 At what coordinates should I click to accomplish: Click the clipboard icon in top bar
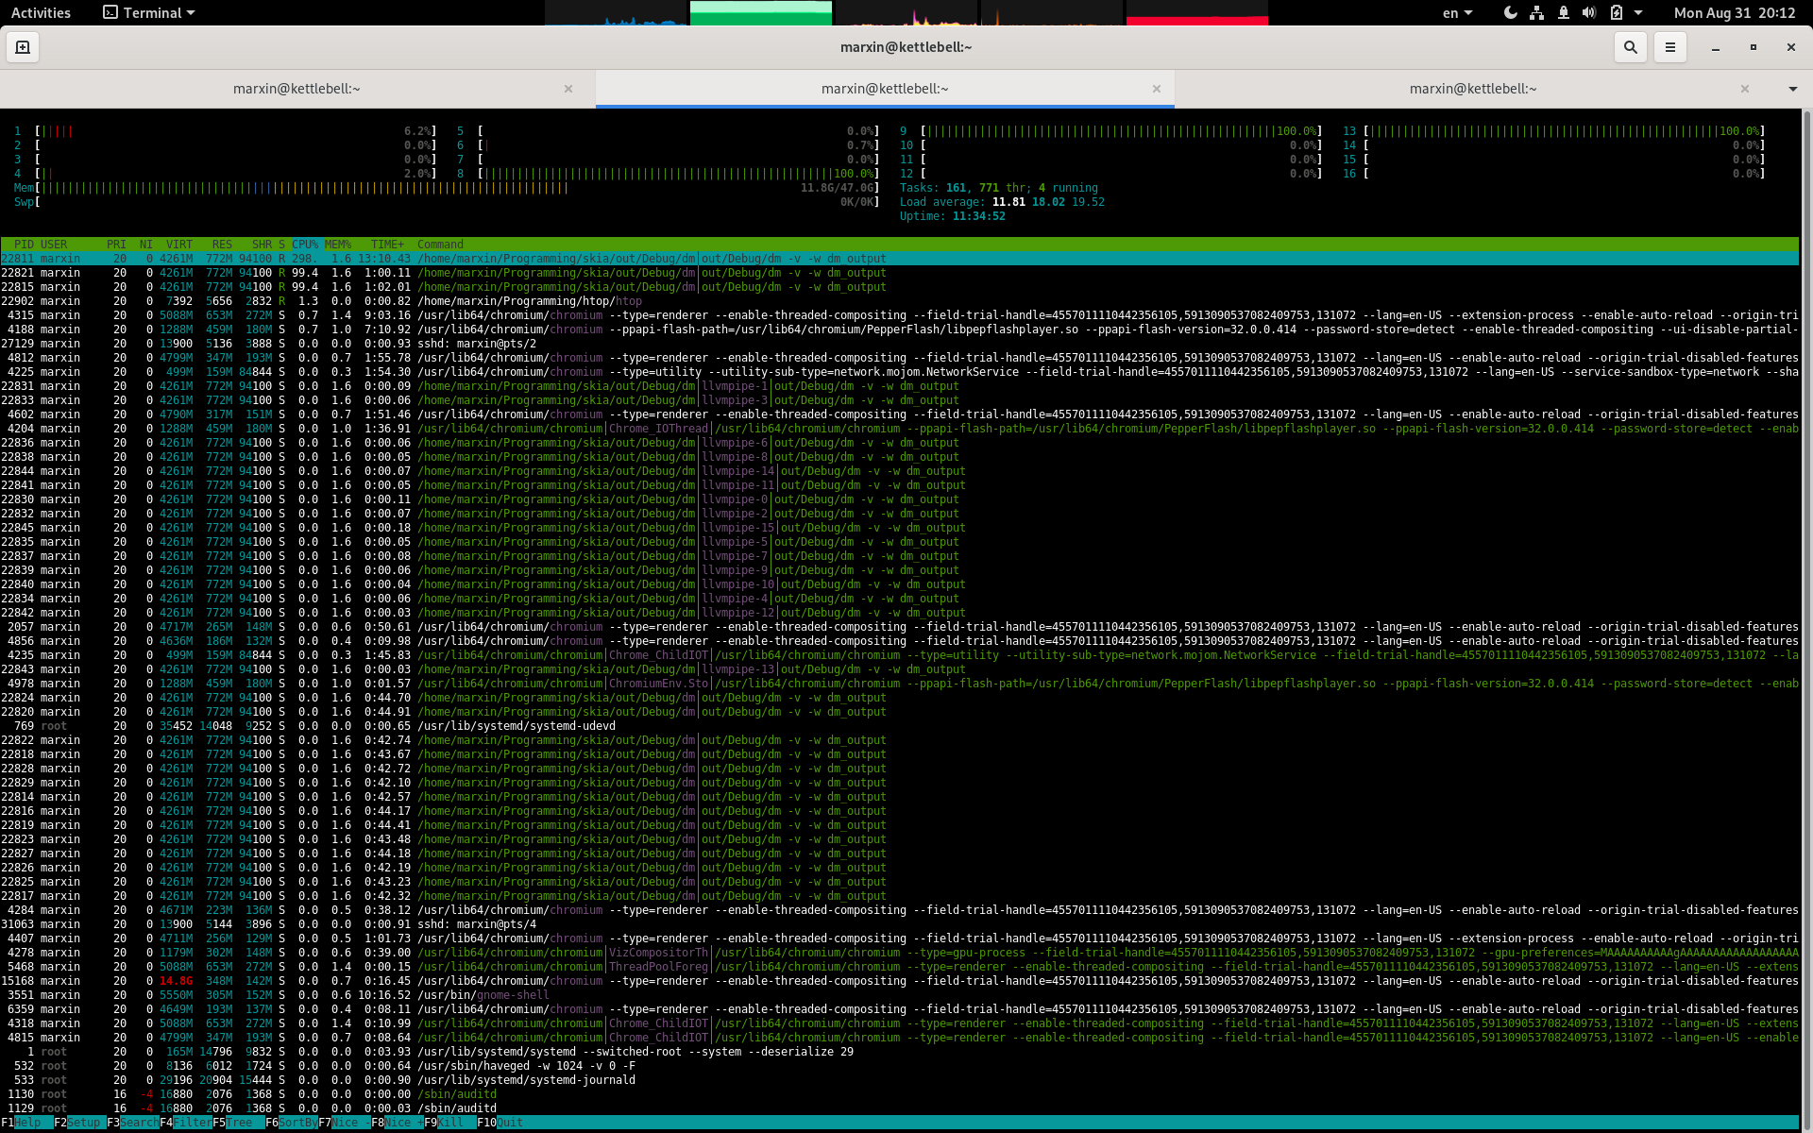(1616, 13)
